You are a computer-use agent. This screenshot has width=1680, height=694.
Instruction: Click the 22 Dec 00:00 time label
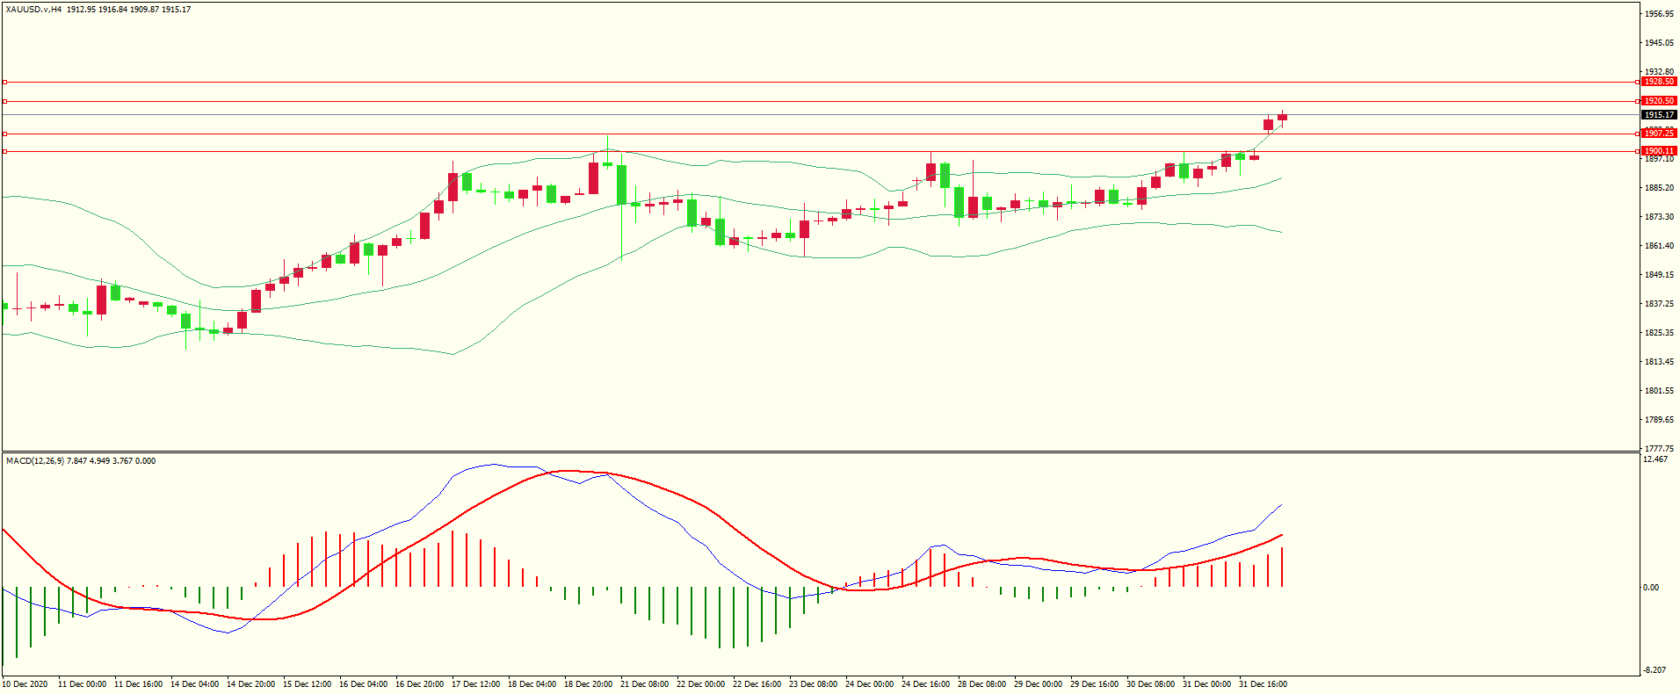pyautogui.click(x=700, y=684)
